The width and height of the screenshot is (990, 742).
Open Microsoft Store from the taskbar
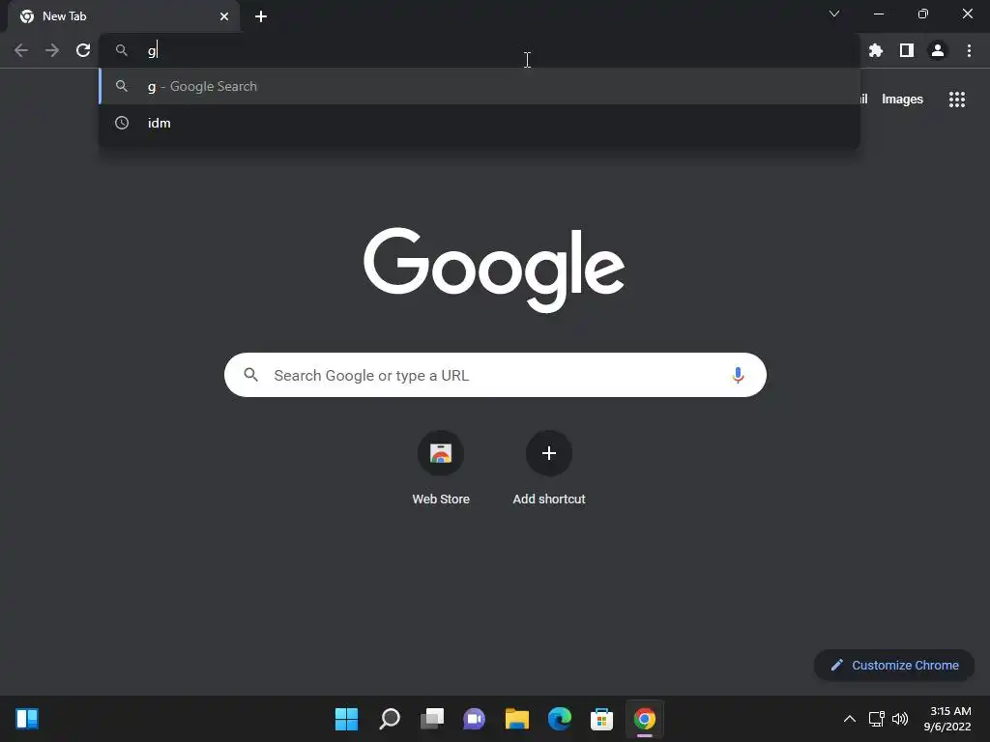tap(601, 719)
